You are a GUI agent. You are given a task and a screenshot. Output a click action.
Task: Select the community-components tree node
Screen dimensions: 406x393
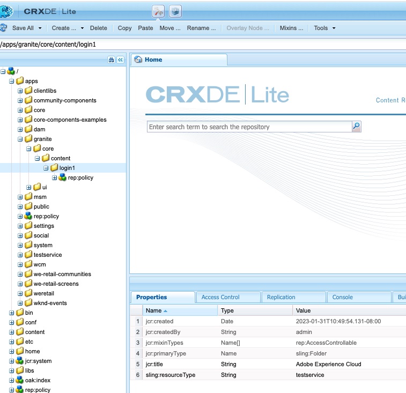(x=65, y=100)
